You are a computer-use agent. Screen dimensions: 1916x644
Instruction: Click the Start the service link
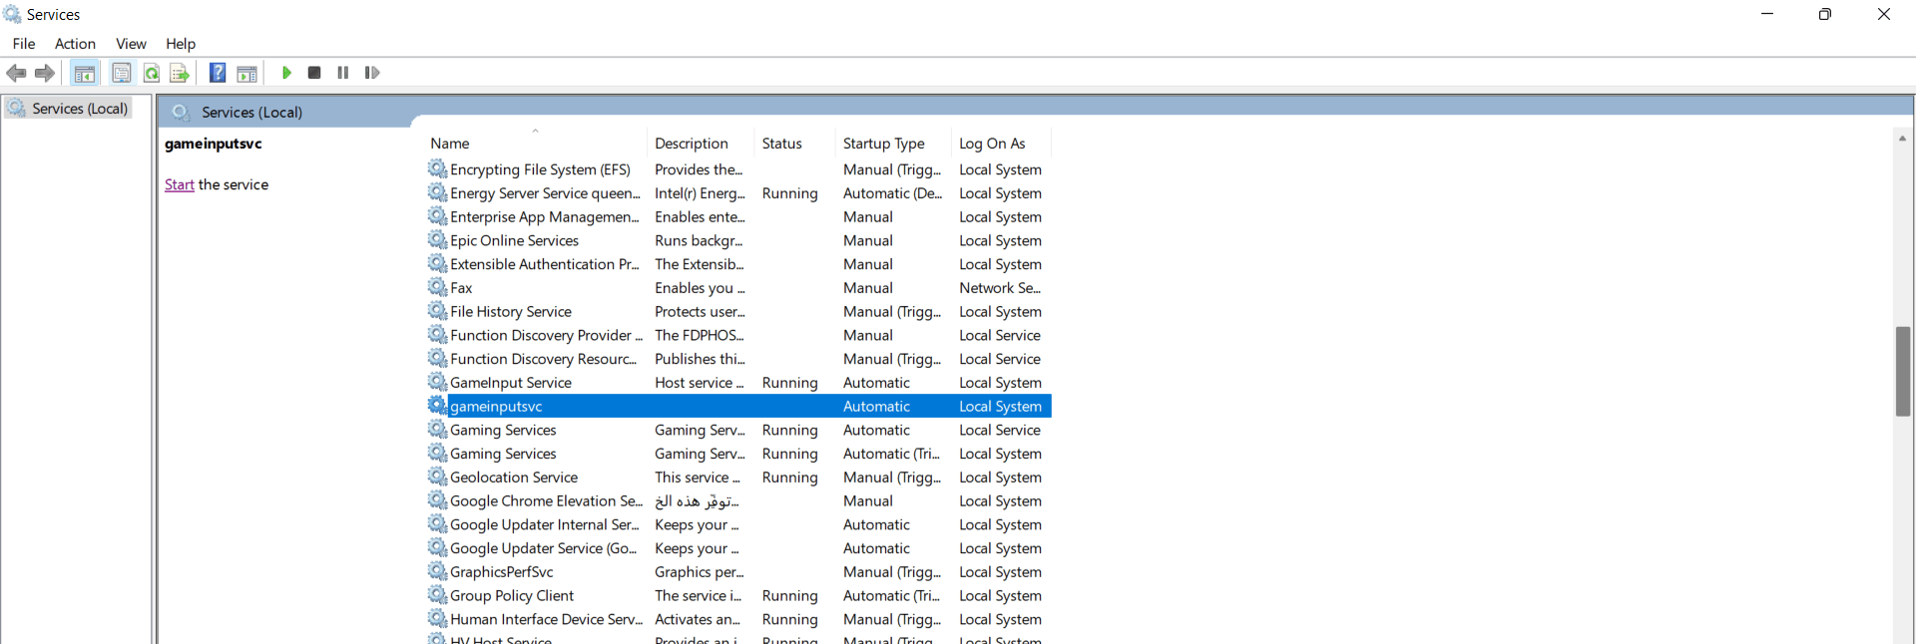pyautogui.click(x=180, y=184)
